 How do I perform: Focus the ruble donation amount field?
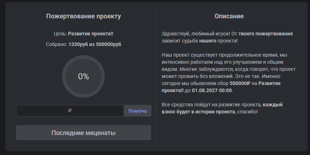pyautogui.click(x=70, y=111)
